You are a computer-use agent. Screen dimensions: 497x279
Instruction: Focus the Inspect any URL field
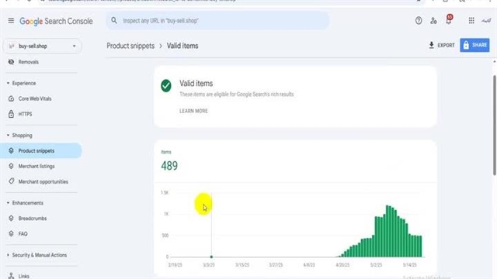217,21
